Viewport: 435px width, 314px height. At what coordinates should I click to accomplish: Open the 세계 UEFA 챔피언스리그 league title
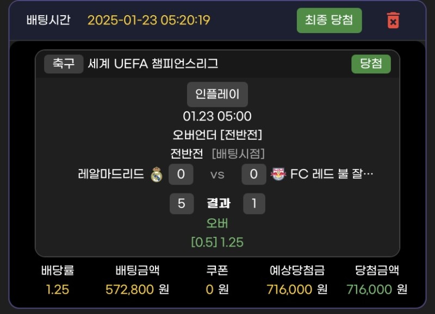(x=153, y=64)
